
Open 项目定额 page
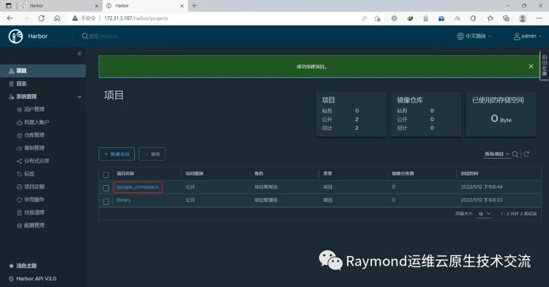click(34, 187)
